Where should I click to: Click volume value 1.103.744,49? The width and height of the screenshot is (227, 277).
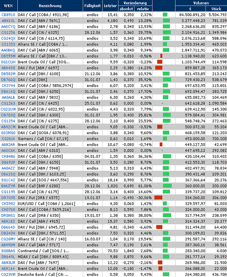click(x=193, y=62)
